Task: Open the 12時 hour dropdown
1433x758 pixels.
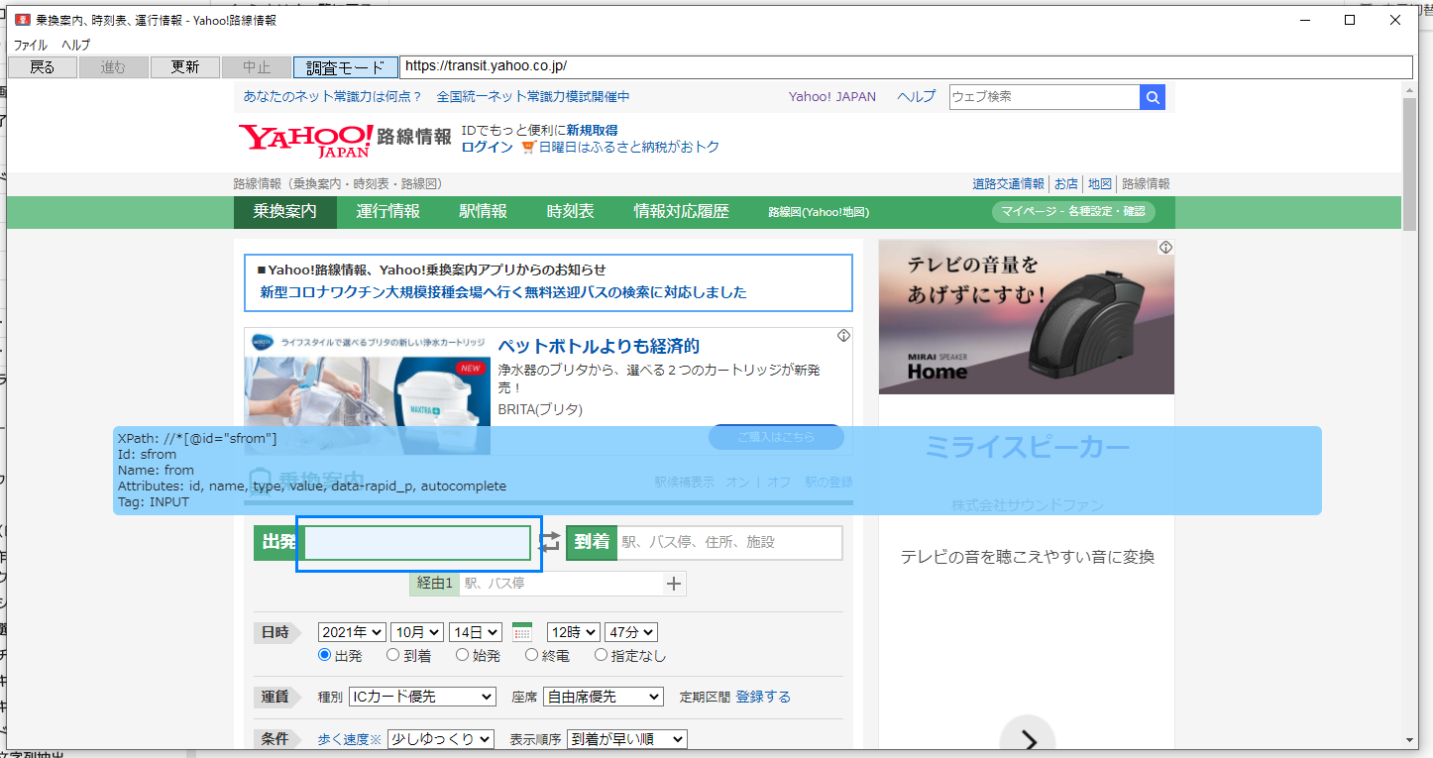Action: pyautogui.click(x=573, y=632)
